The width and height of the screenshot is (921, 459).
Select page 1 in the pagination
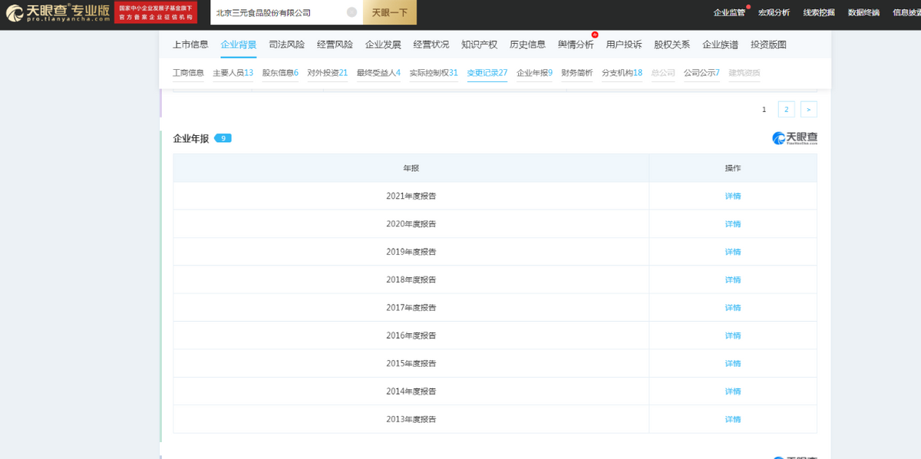pos(764,109)
